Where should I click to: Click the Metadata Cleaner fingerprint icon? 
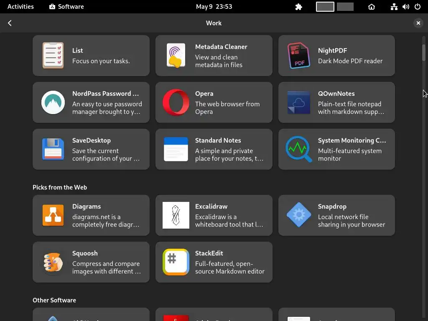tap(176, 56)
